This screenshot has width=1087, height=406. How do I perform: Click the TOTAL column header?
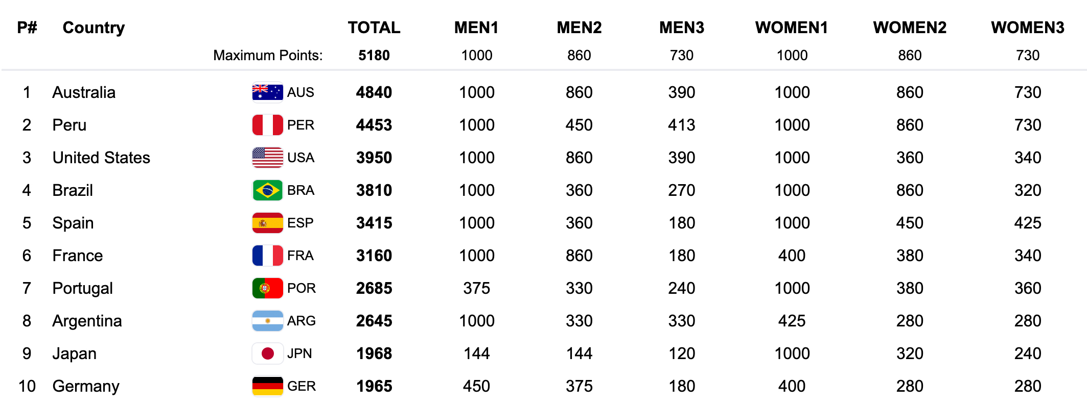click(x=374, y=28)
